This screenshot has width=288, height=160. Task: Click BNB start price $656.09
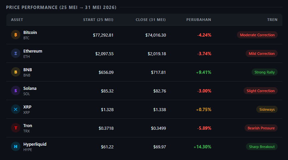tap(106, 73)
